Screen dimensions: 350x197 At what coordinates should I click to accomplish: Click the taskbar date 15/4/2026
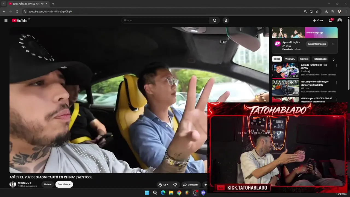tap(341, 194)
